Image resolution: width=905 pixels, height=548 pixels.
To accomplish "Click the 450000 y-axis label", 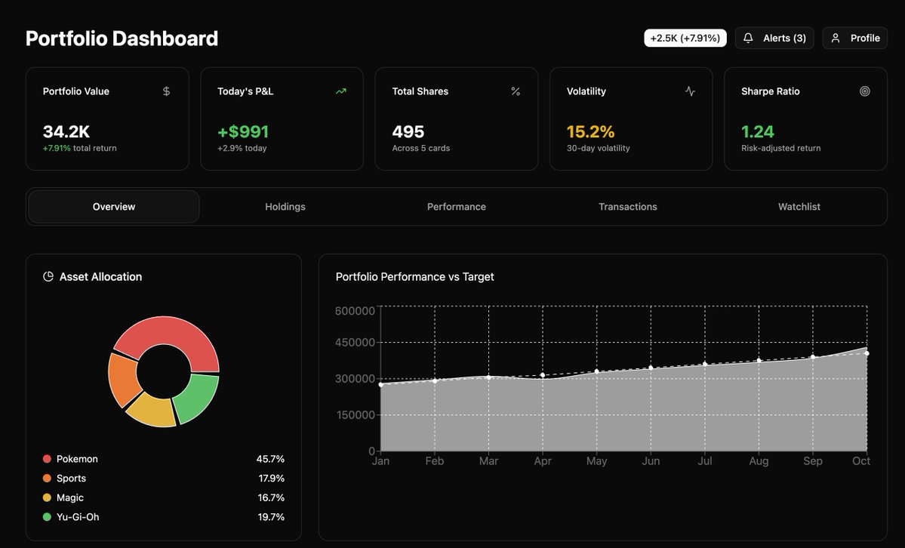I will (x=355, y=343).
